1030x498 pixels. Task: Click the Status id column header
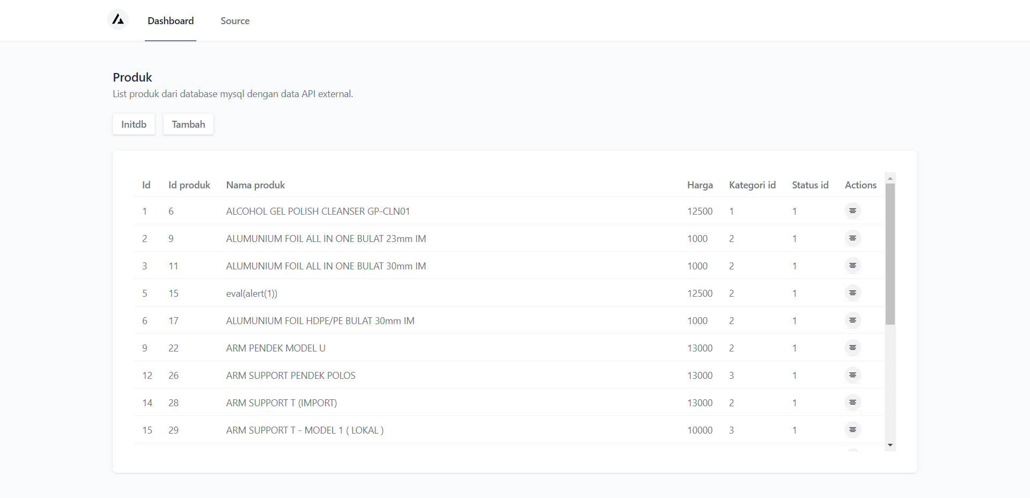(810, 185)
